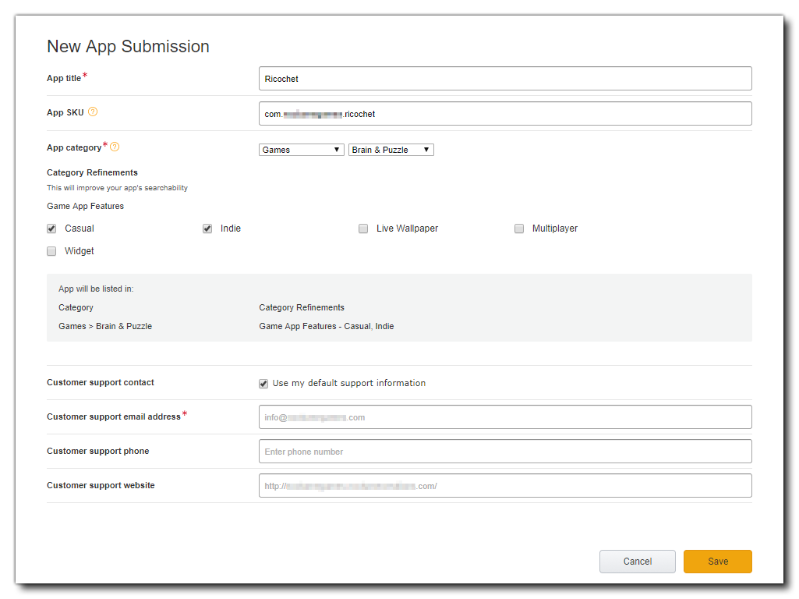The image size is (799, 599).
Task: Focus the customer support website field
Action: pos(505,486)
